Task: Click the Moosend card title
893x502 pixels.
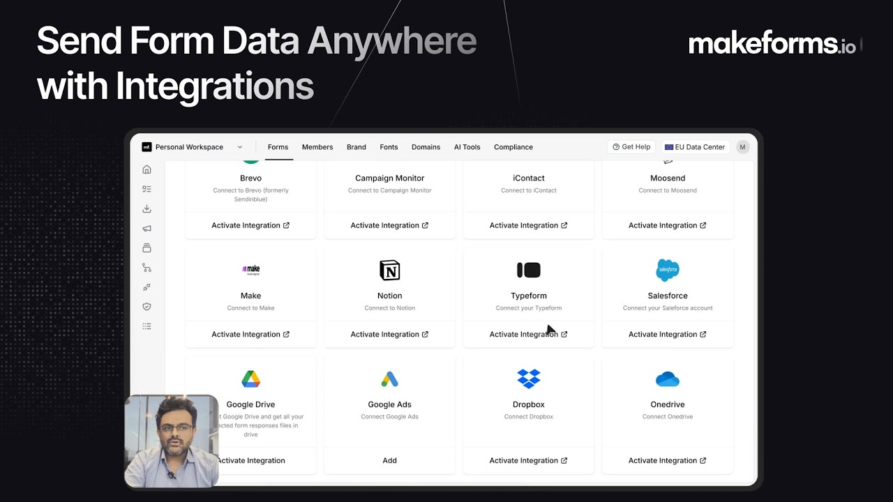Action: pyautogui.click(x=668, y=178)
